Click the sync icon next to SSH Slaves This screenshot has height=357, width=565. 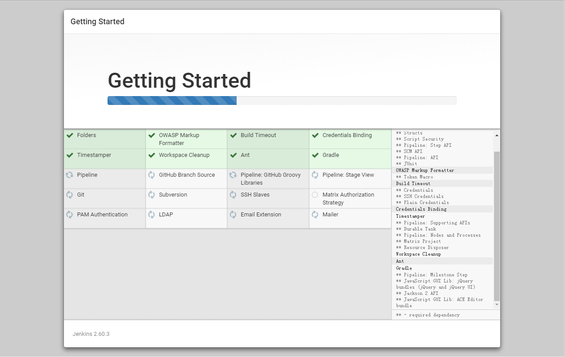233,195
